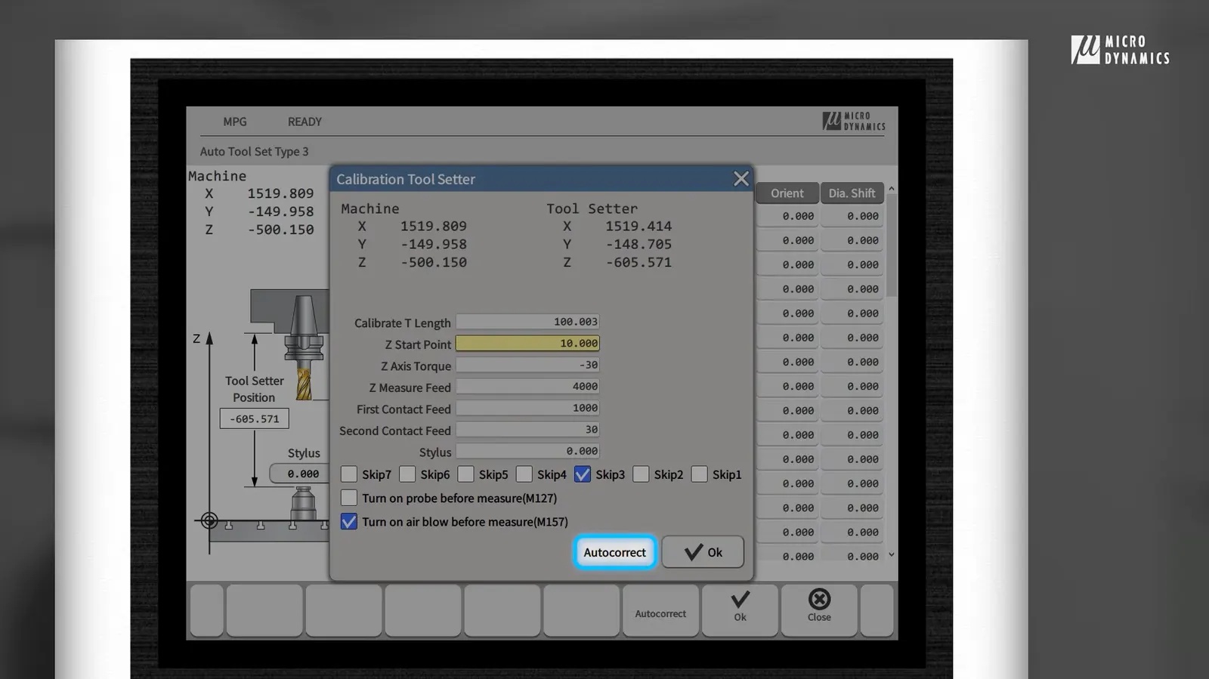Edit the First Contact Feed value
The height and width of the screenshot is (679, 1209).
[x=527, y=408]
